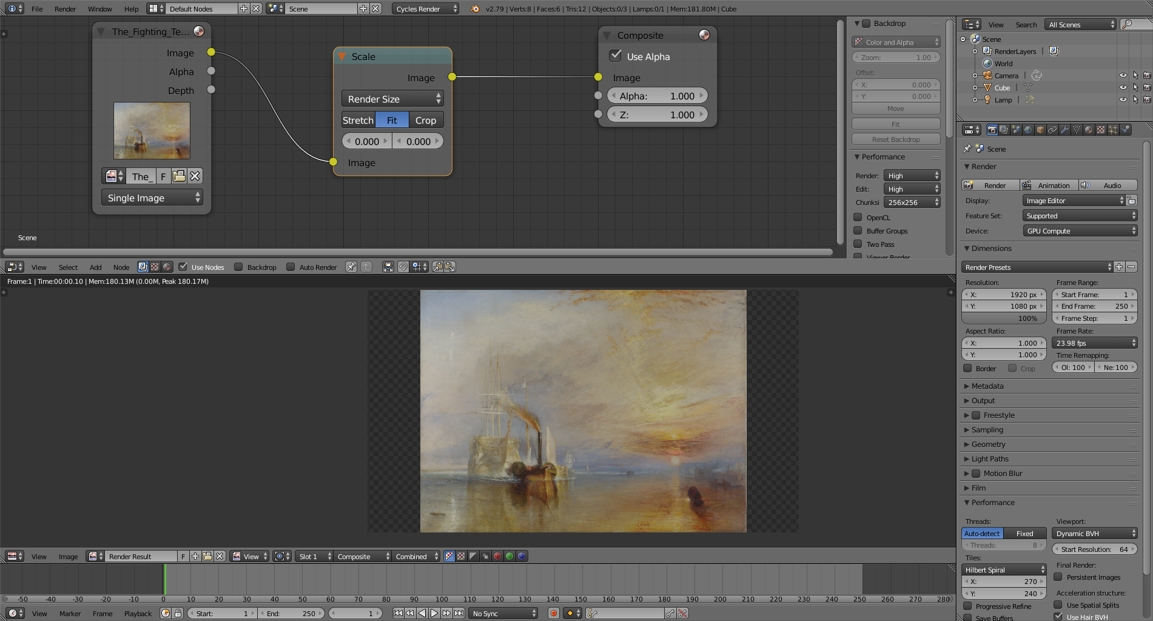Open the File menu

(x=37, y=8)
